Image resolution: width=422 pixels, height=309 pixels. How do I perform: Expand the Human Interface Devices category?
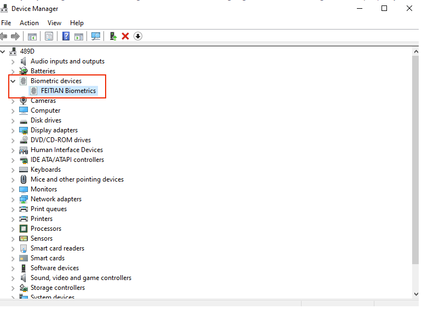pyautogui.click(x=13, y=150)
